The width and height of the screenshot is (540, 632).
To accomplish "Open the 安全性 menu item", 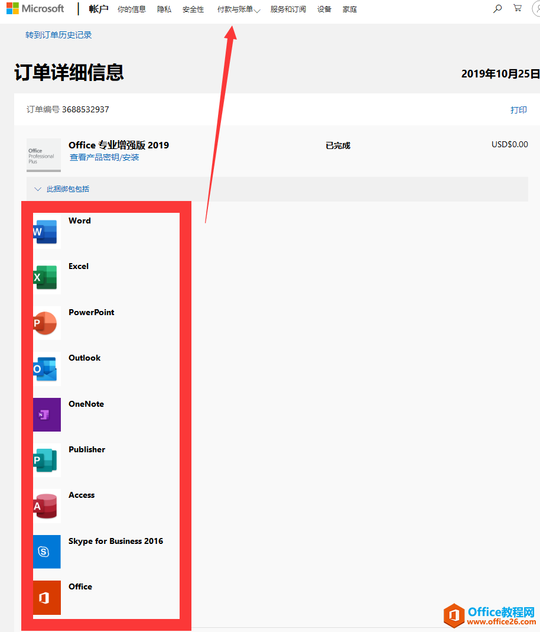I will point(193,9).
